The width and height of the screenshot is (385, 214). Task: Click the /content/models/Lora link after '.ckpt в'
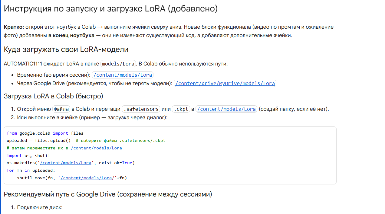point(226,109)
